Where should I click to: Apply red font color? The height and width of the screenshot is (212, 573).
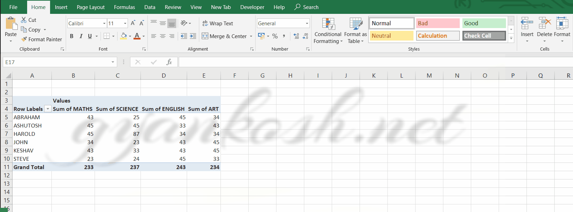137,36
